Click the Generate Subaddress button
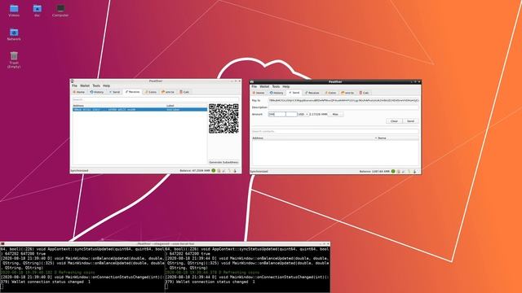This screenshot has width=522, height=293. 223,162
